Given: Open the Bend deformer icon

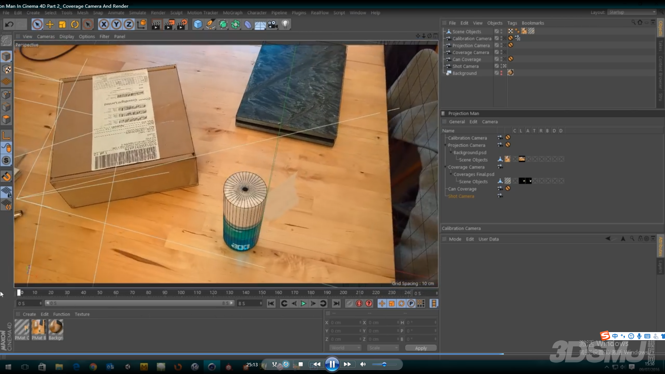Looking at the screenshot, I should (x=248, y=24).
